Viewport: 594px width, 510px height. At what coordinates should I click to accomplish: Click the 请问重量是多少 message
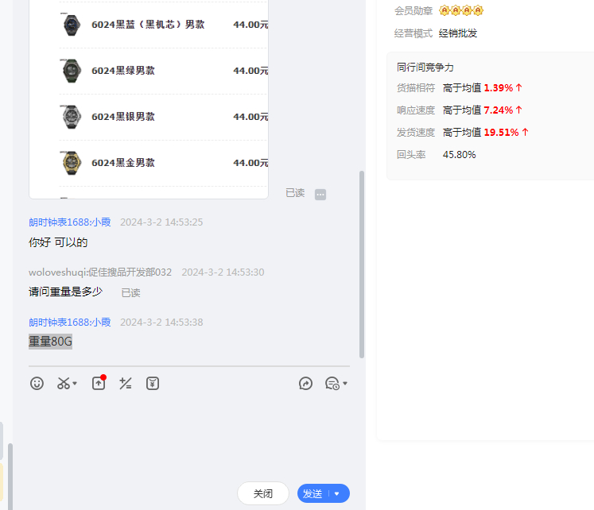pyautogui.click(x=65, y=292)
